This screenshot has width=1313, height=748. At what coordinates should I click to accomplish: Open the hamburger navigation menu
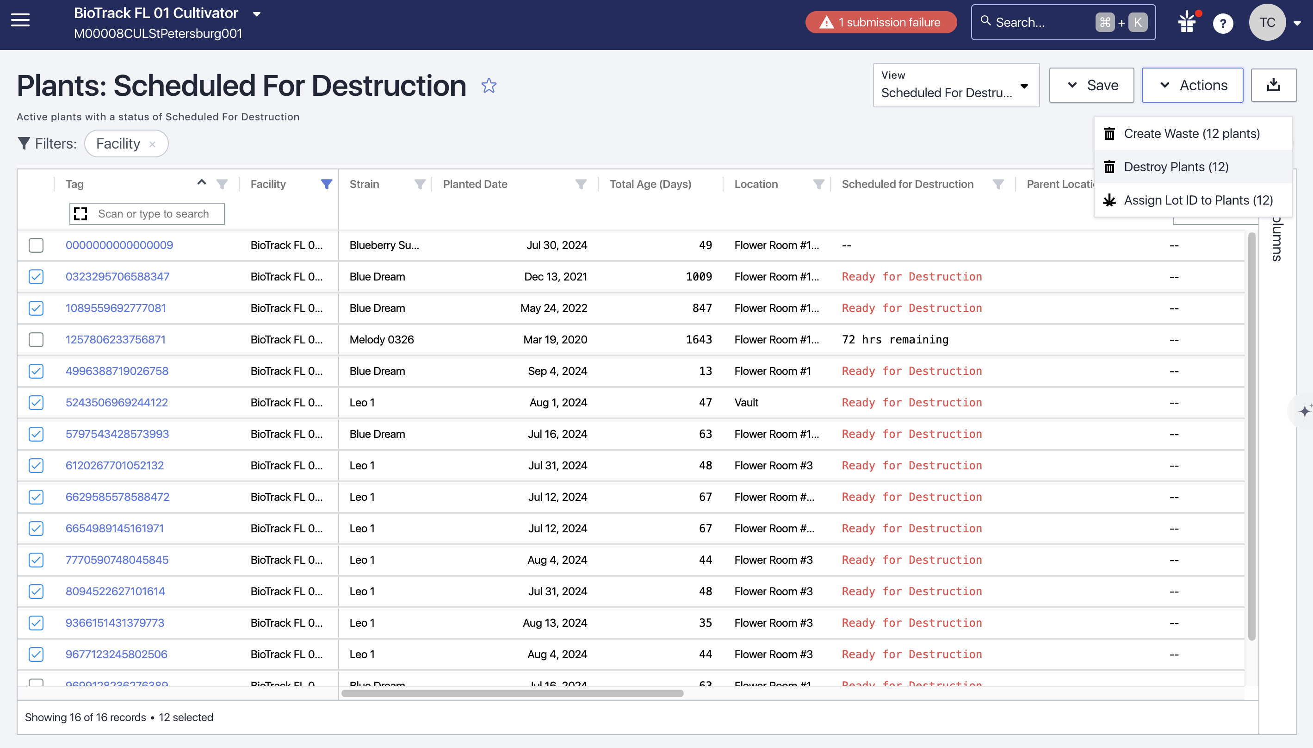20,20
